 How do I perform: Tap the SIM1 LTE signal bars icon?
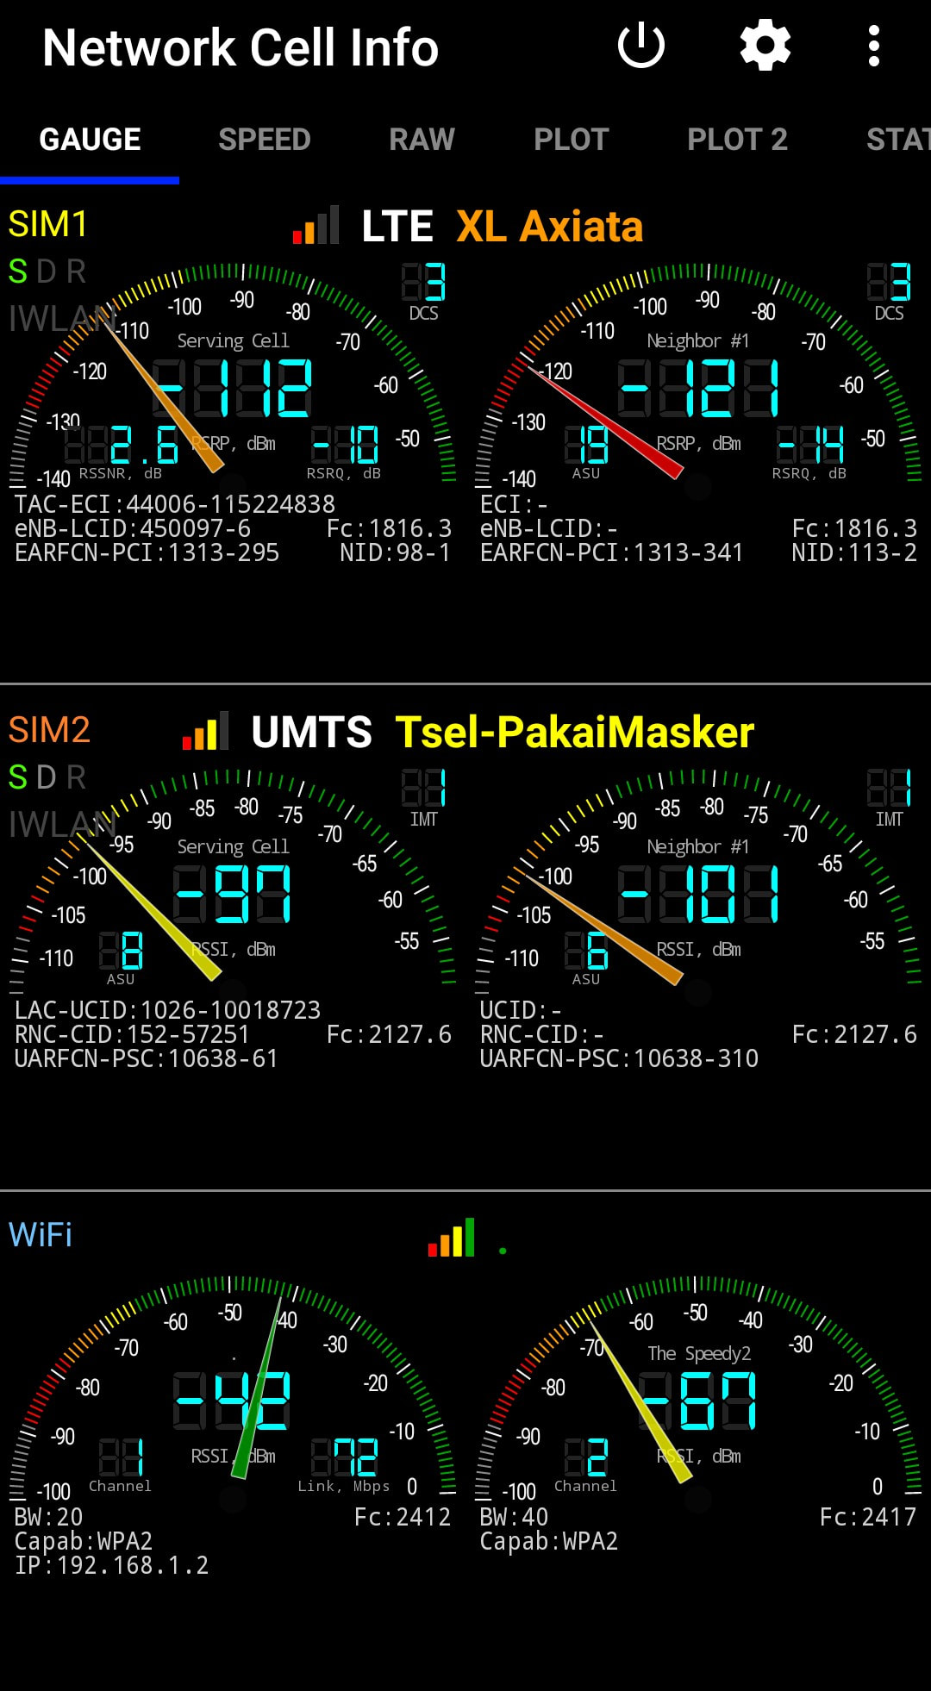[316, 225]
